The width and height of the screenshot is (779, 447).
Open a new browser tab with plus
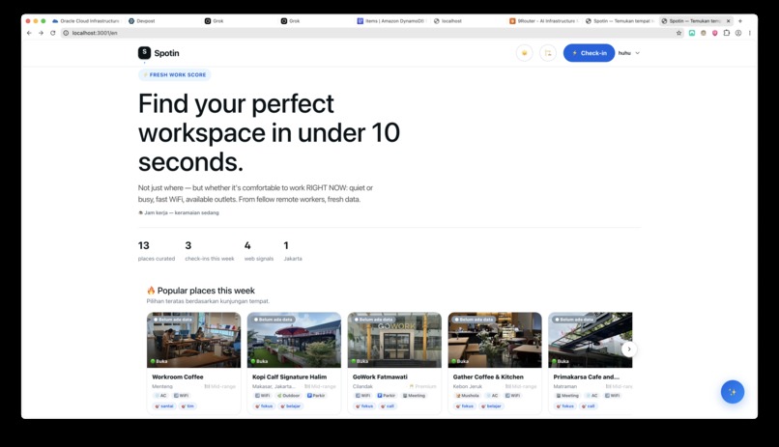(740, 21)
